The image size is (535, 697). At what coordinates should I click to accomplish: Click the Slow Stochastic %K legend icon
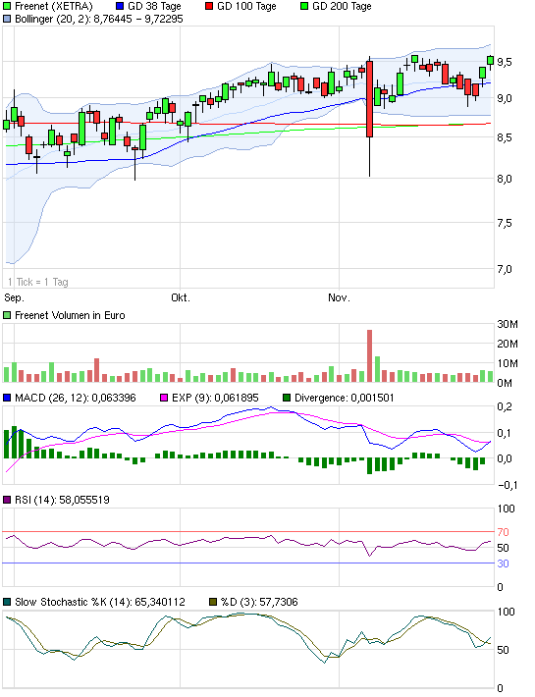click(7, 603)
